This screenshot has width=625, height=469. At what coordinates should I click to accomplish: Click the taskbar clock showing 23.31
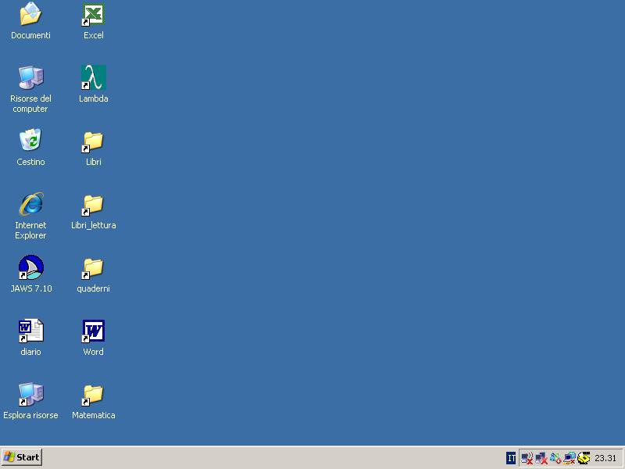pyautogui.click(x=605, y=458)
